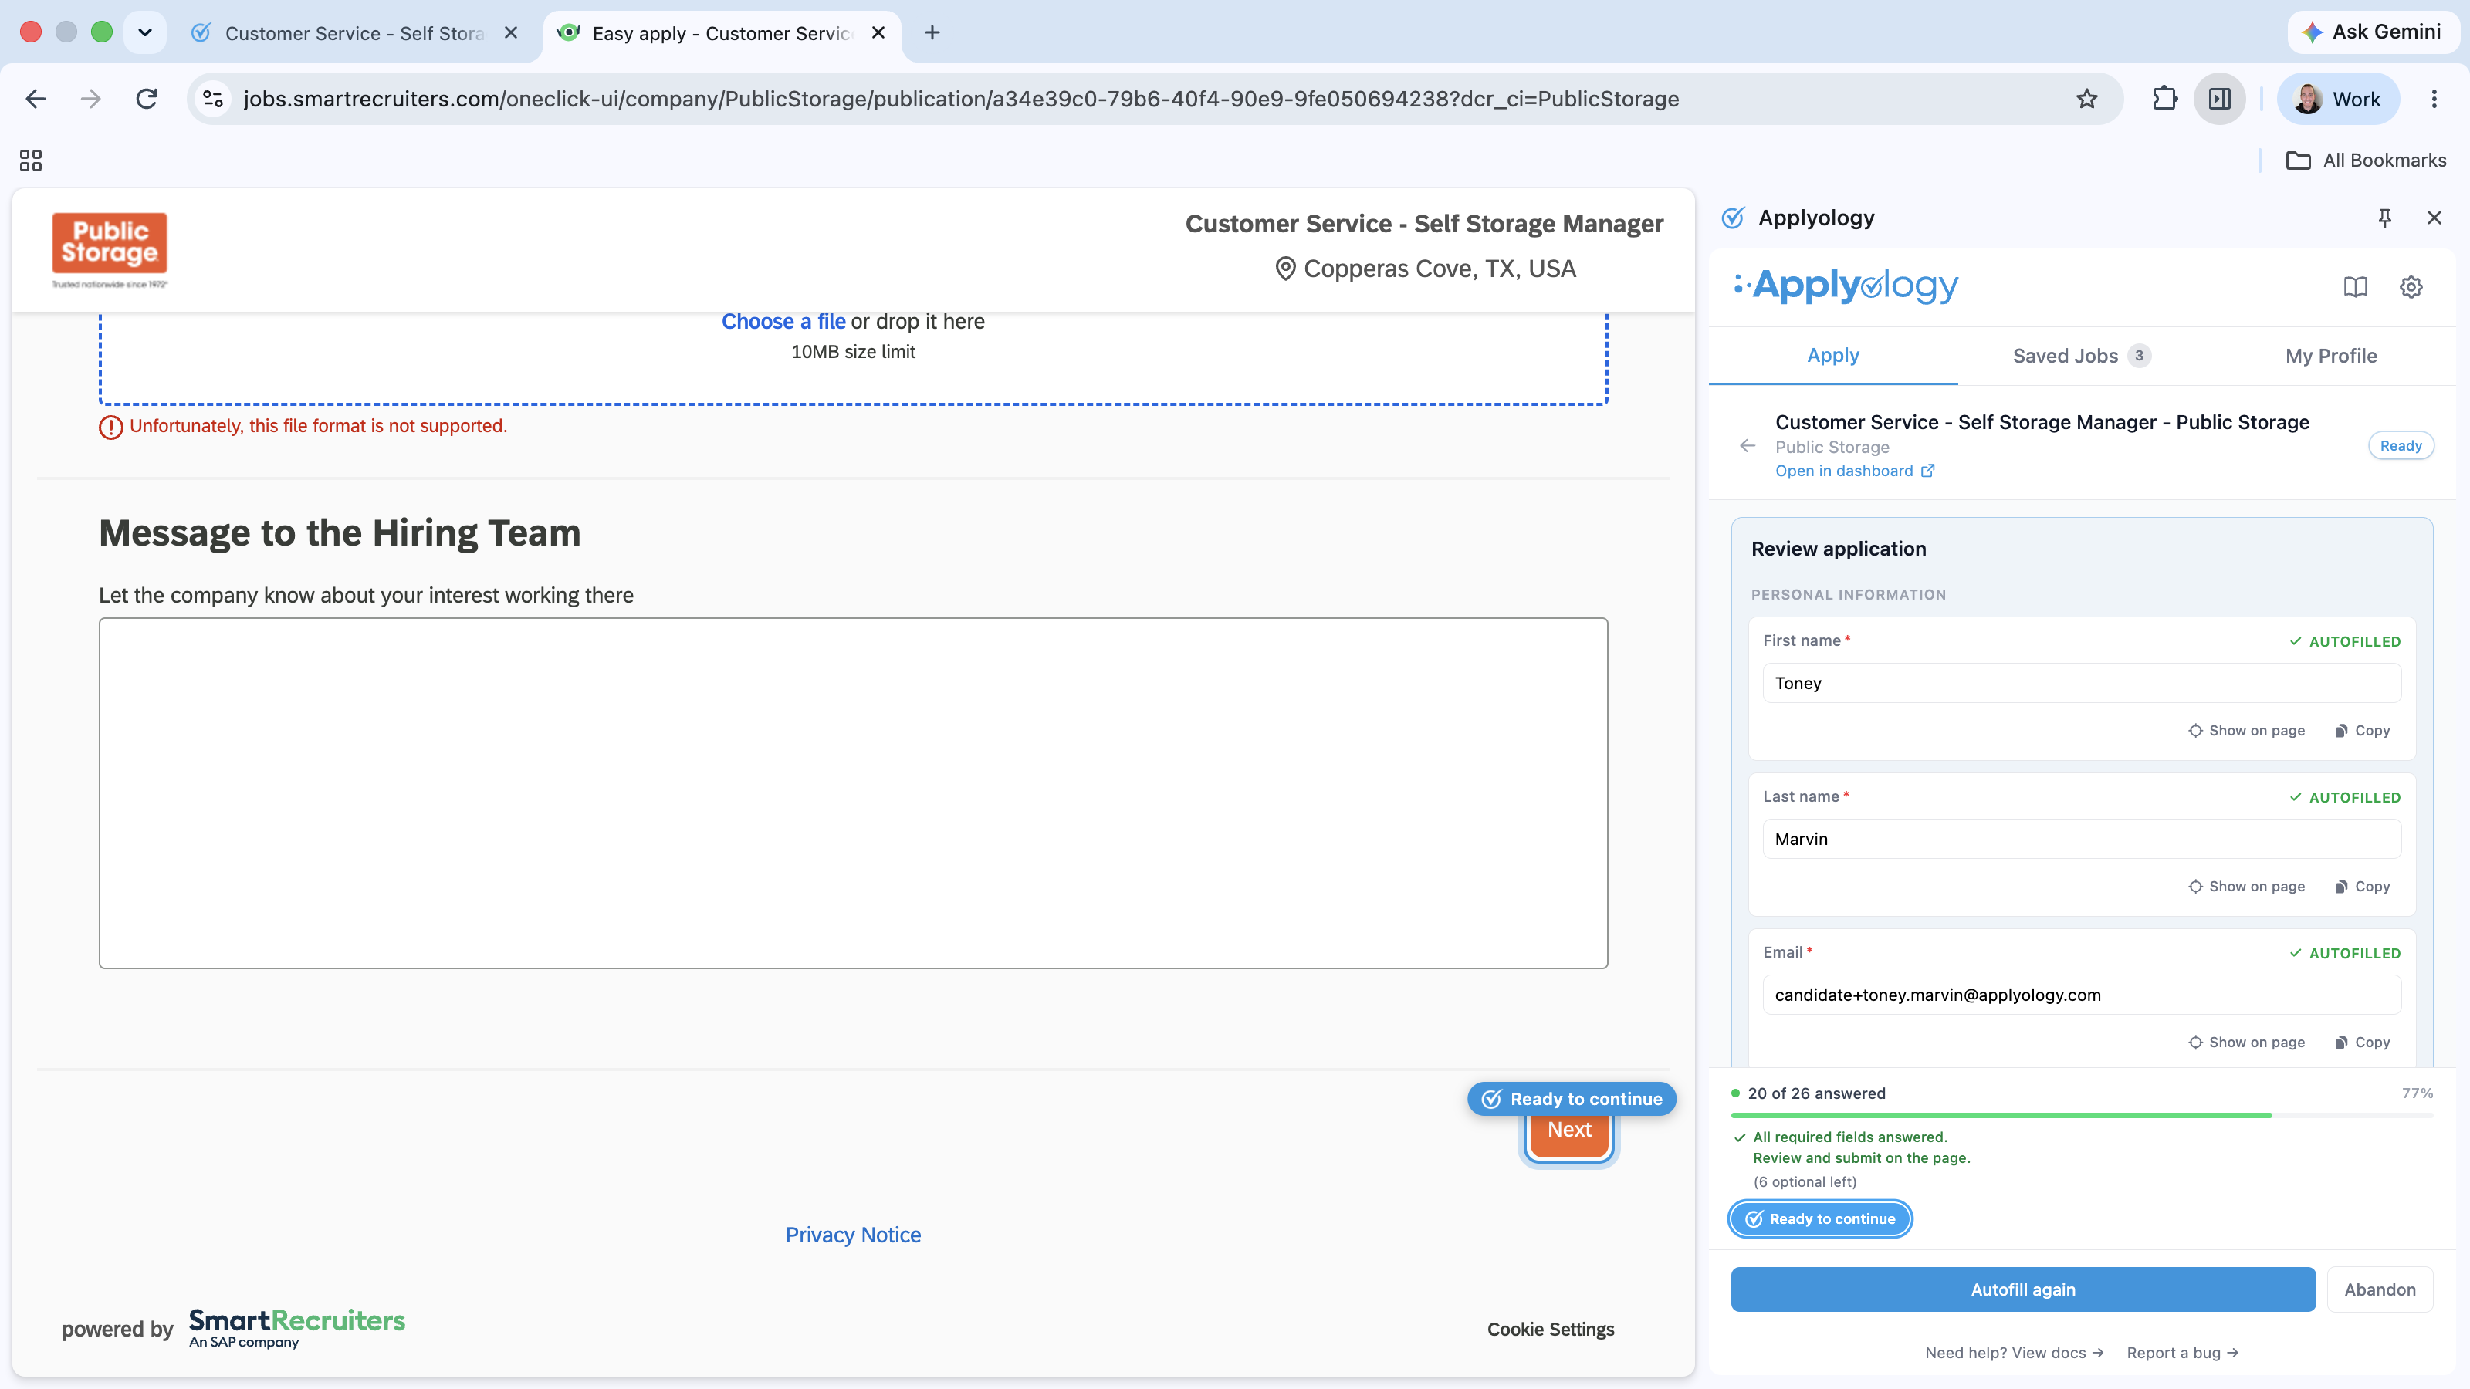Open Cookie Settings
Image resolution: width=2470 pixels, height=1389 pixels.
click(1551, 1330)
